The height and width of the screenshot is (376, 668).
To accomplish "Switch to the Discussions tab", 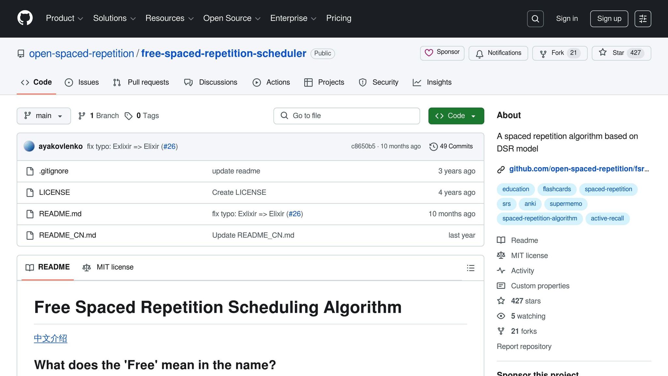I will pyautogui.click(x=211, y=82).
